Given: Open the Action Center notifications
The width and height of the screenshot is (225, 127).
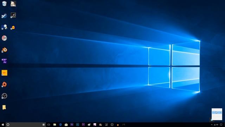Looking at the screenshot, I should click(x=221, y=125).
